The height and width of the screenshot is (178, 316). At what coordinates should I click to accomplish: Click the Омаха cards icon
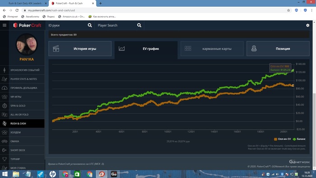5,141
